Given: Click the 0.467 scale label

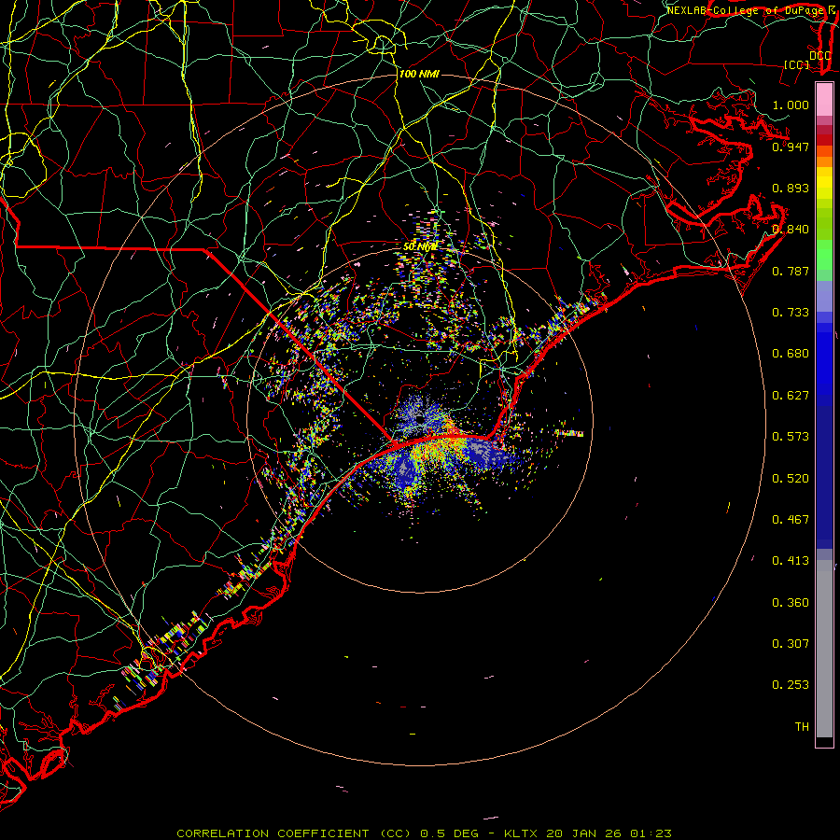Looking at the screenshot, I should pyautogui.click(x=791, y=520).
